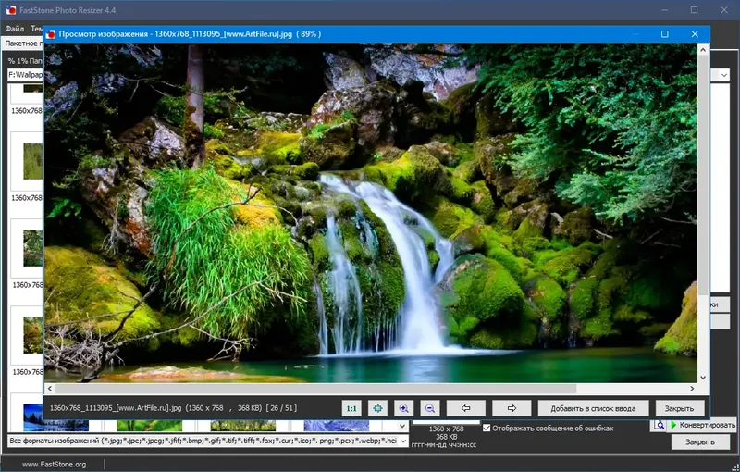Click Закрыть button in preview window

(x=679, y=408)
